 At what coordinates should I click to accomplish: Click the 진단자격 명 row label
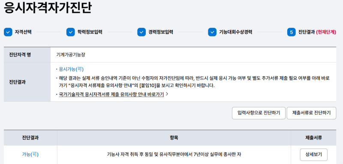coord(20,55)
